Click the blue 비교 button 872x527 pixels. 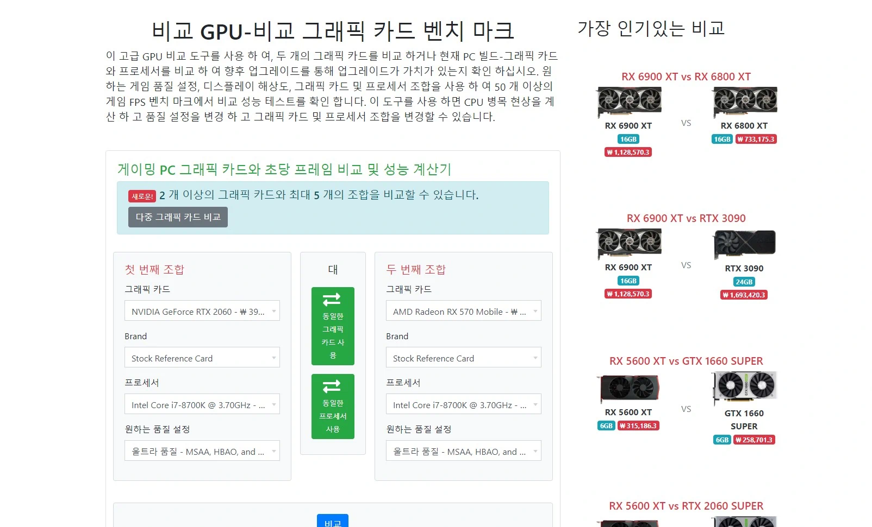click(333, 521)
